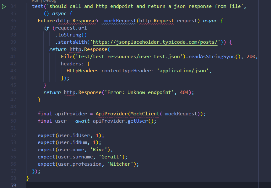271x188 pixels.
Task: Click 'return' keyword on line 46
Action: [x=52, y=92]
